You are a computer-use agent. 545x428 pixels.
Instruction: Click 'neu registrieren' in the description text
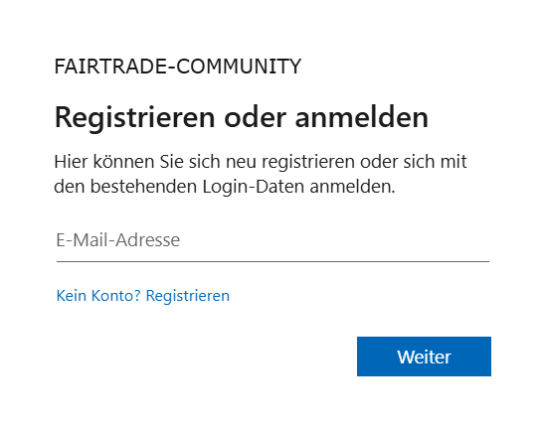pyautogui.click(x=289, y=162)
